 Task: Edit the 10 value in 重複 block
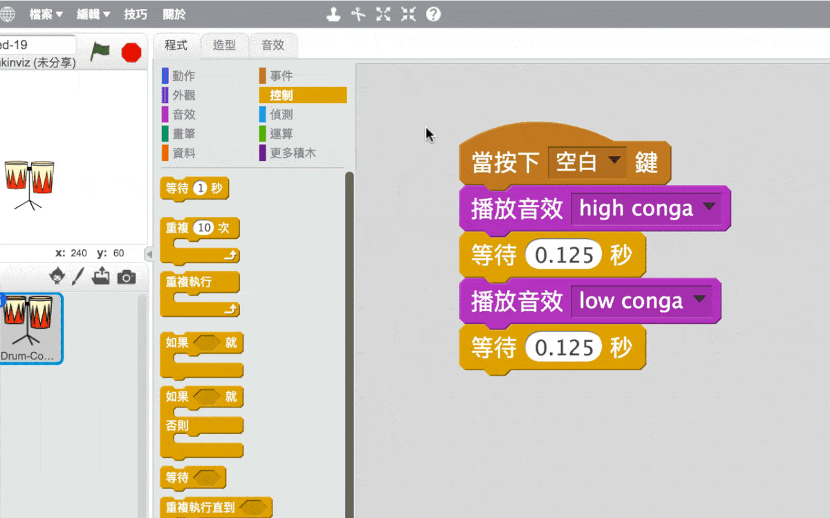point(203,228)
